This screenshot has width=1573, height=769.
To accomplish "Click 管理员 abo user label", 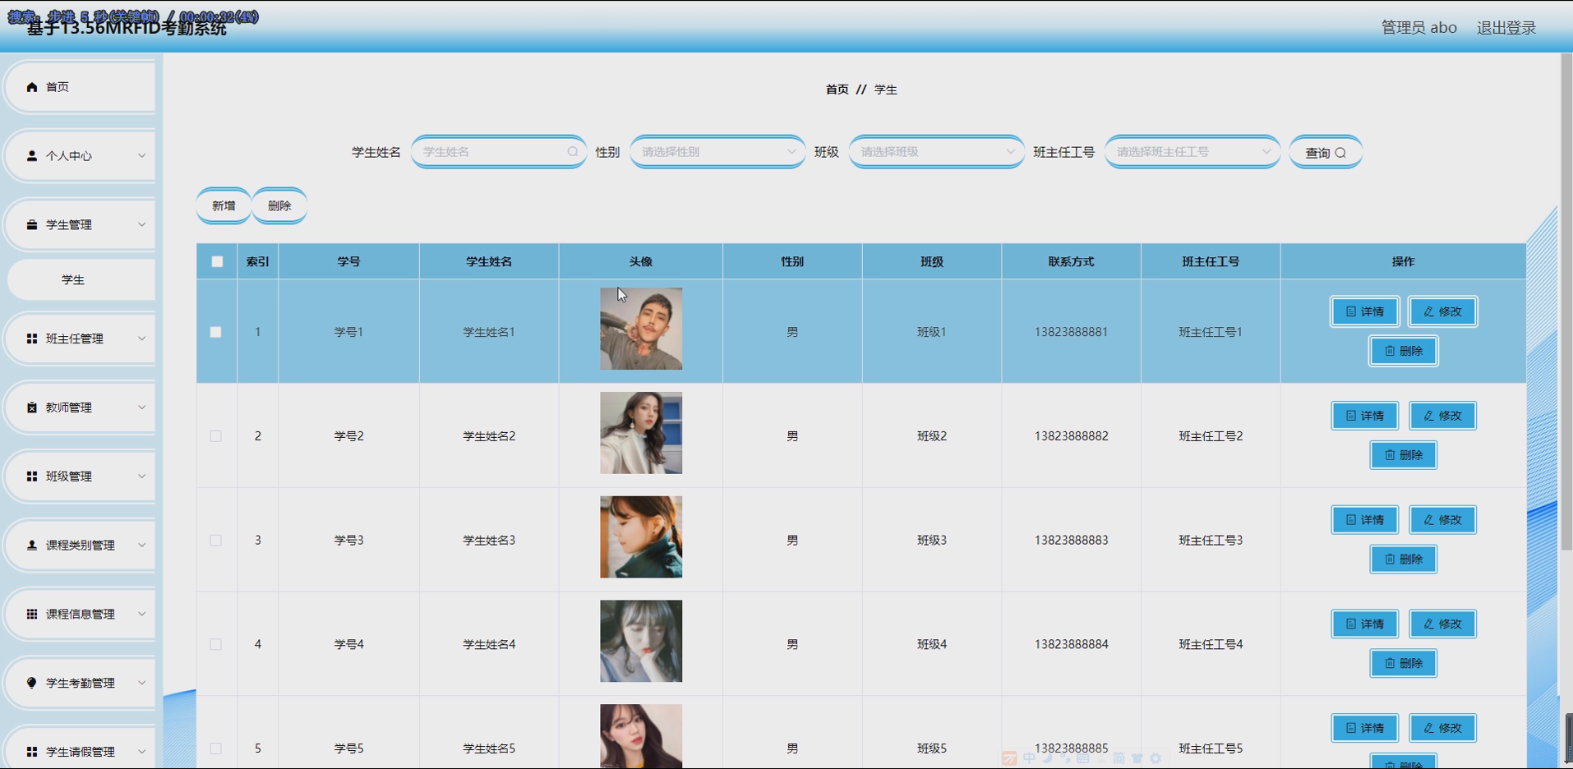I will pos(1418,28).
